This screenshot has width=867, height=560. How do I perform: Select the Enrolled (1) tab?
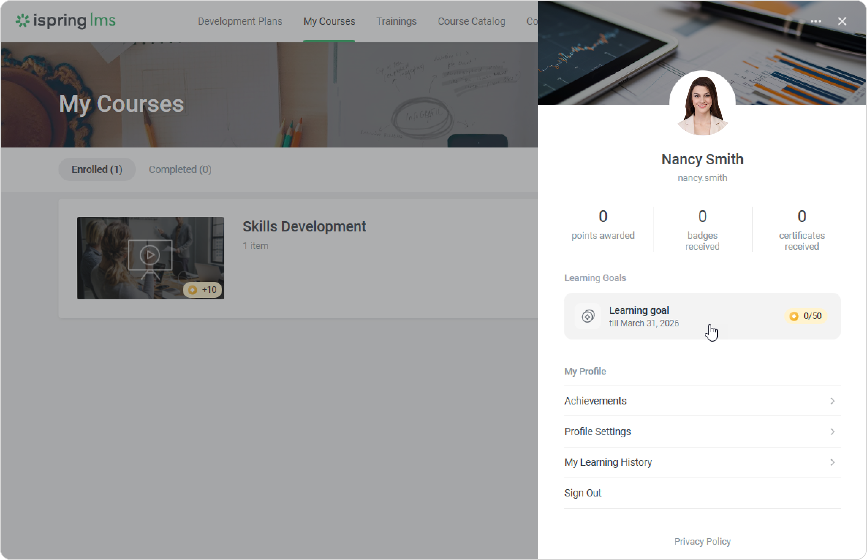pos(97,169)
